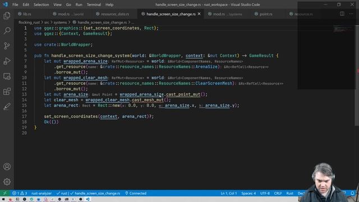Click Ln 1, Col 1 cursor position
This screenshot has width=359, height=202.
(x=229, y=193)
